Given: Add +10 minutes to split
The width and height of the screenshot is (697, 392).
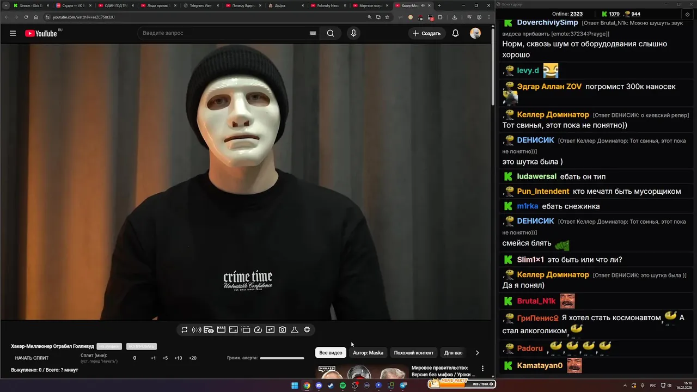Looking at the screenshot, I should click(x=178, y=358).
